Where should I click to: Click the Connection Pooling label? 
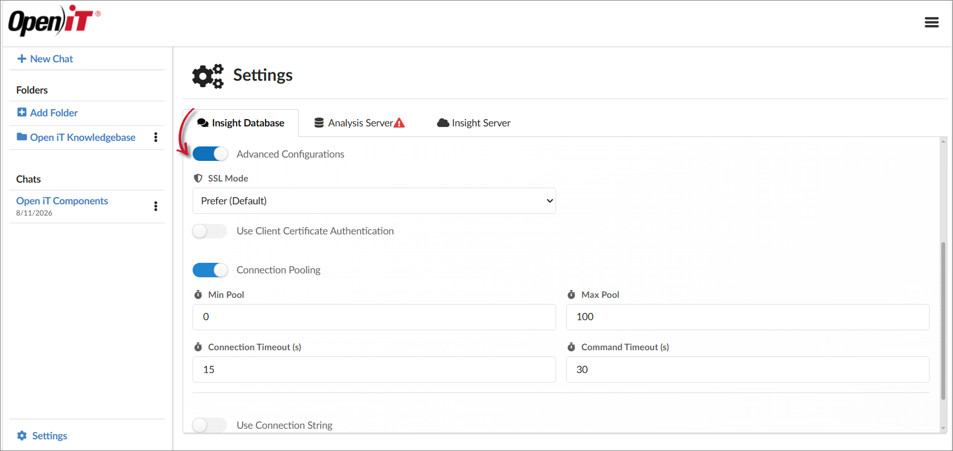(278, 270)
